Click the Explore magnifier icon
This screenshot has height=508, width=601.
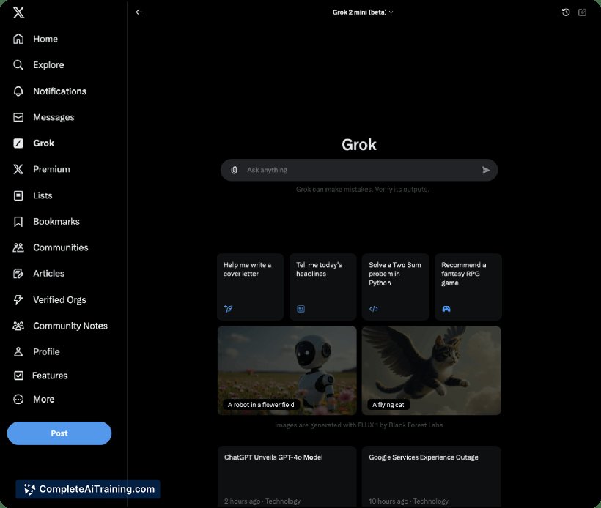pyautogui.click(x=18, y=65)
